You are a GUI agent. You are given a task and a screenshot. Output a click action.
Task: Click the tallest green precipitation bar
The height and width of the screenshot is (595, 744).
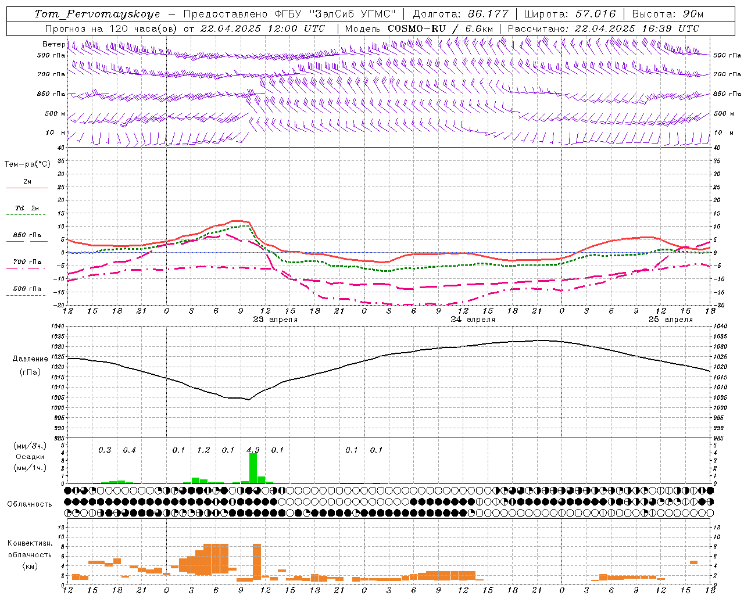253,468
